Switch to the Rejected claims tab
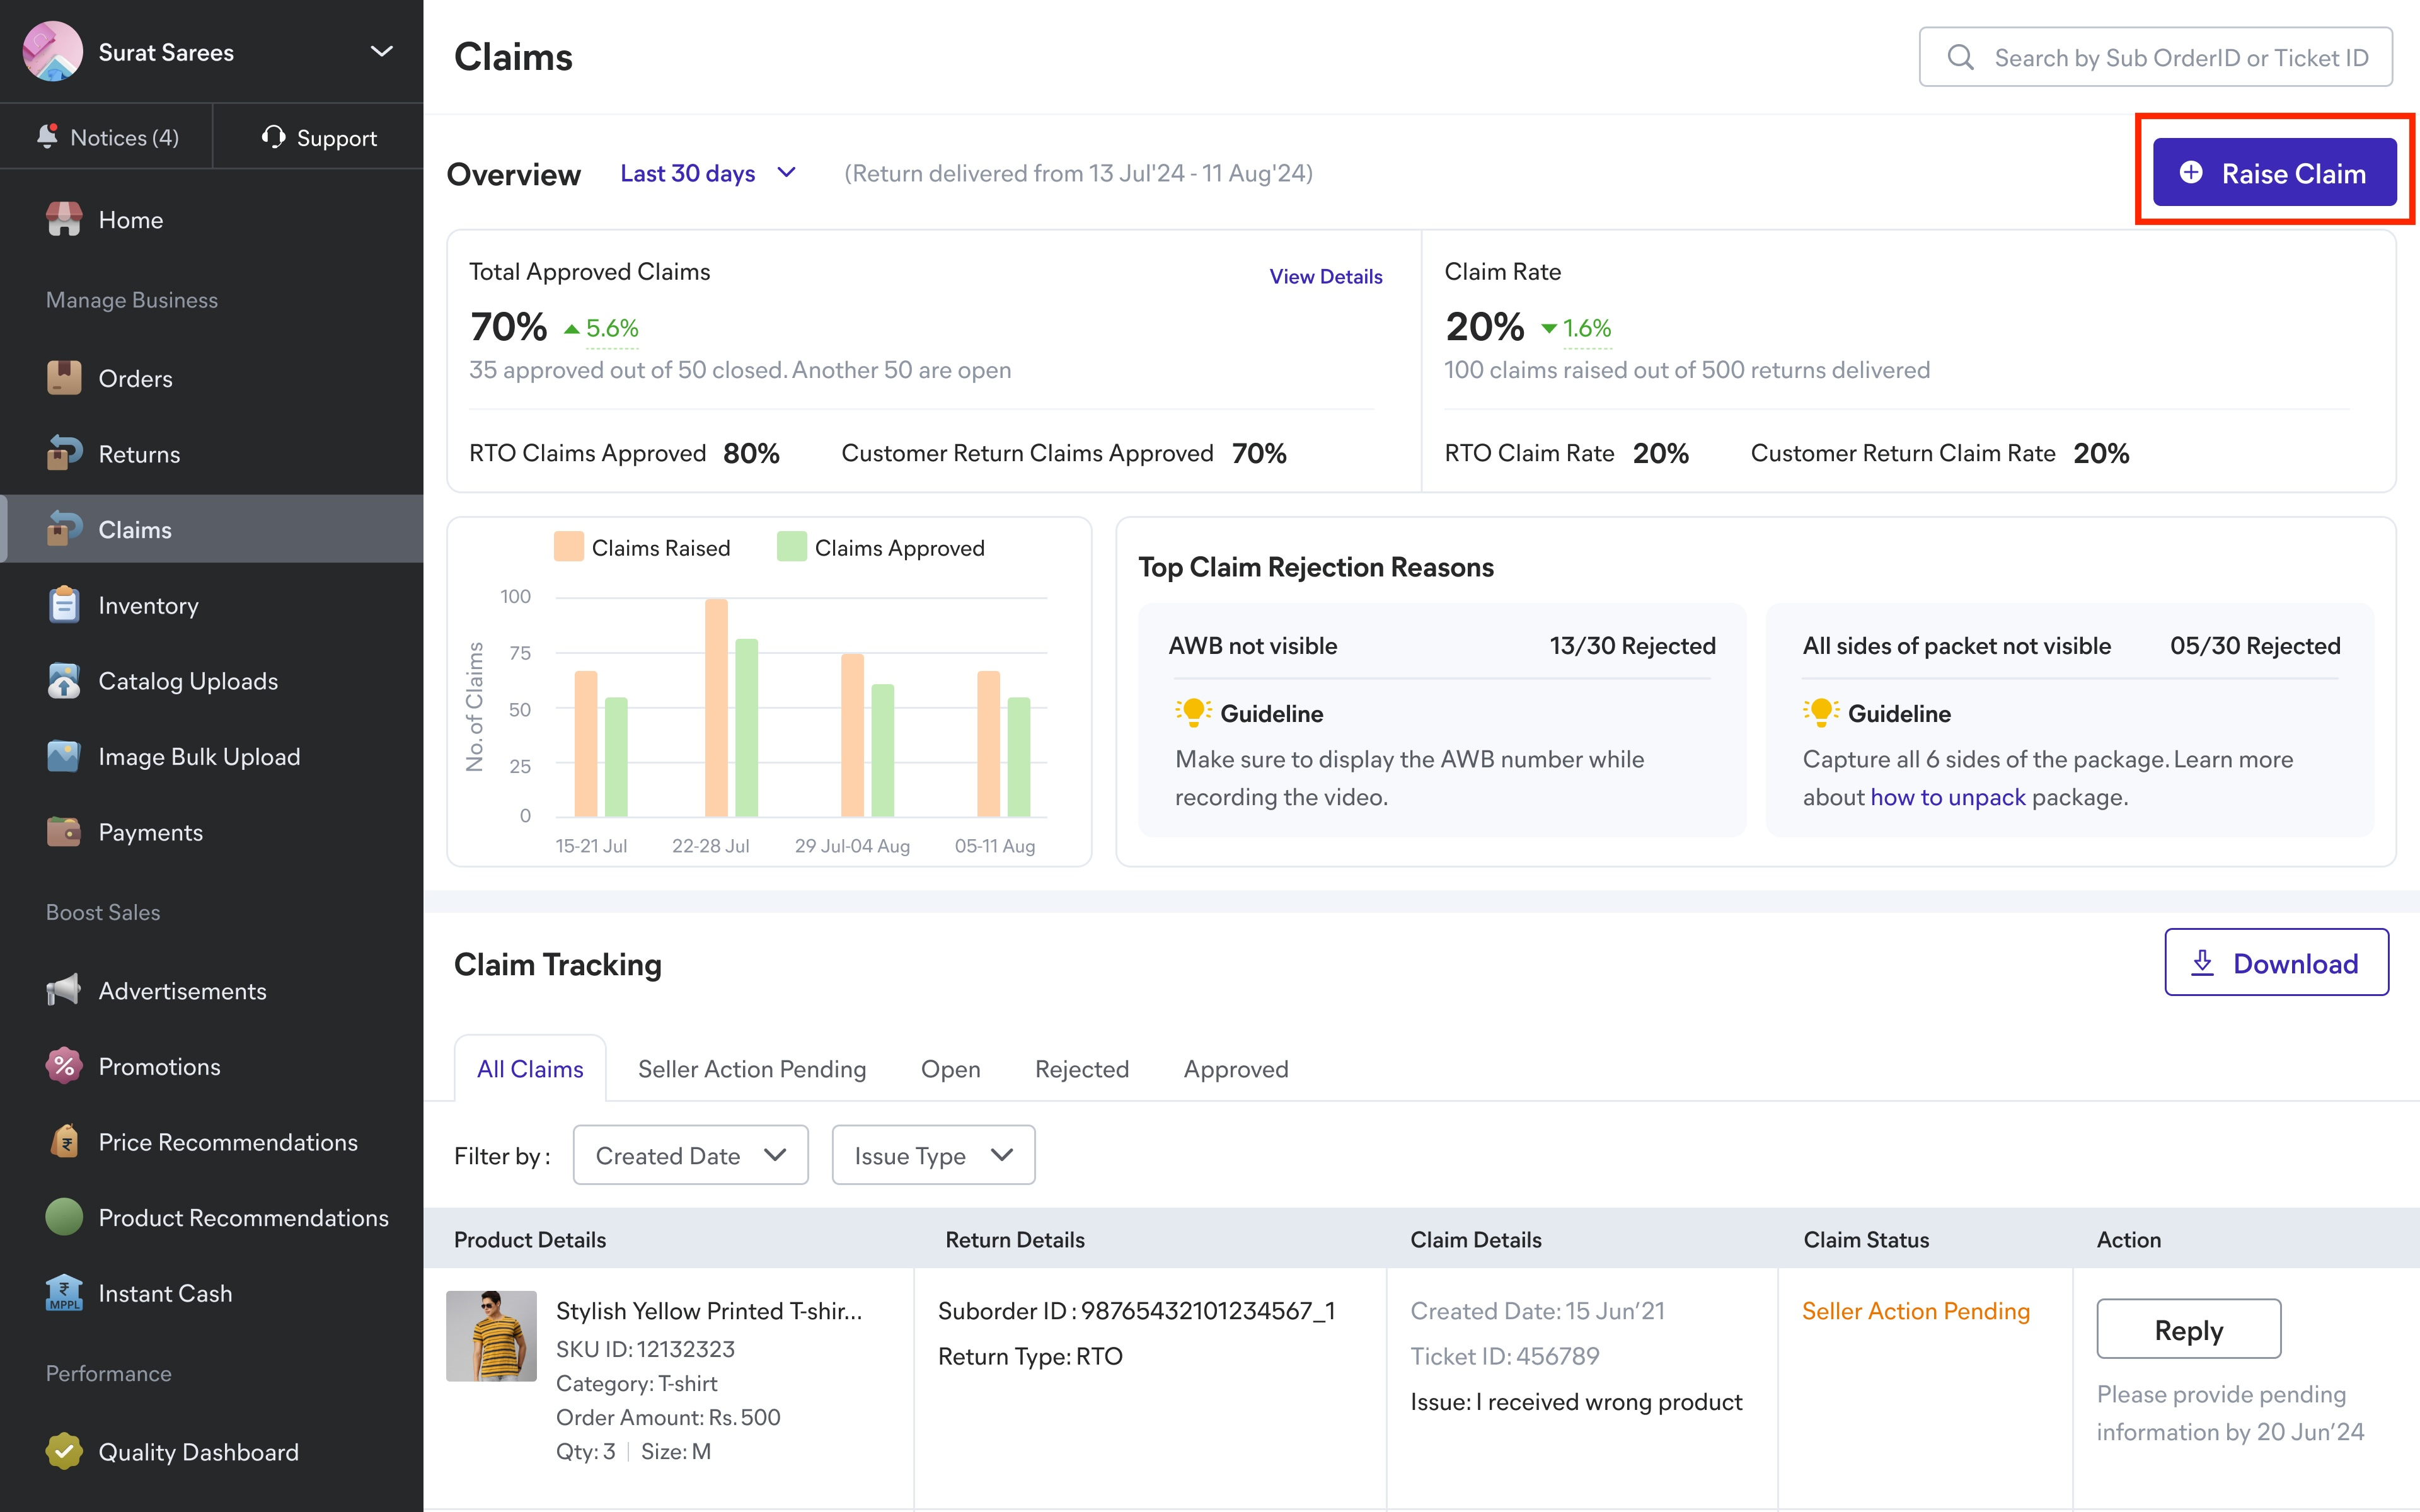The width and height of the screenshot is (2420, 1512). [x=1081, y=1068]
